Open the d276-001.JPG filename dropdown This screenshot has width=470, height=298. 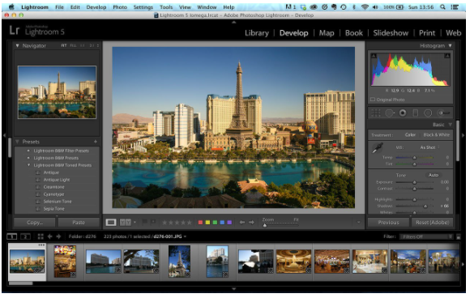[x=185, y=236]
